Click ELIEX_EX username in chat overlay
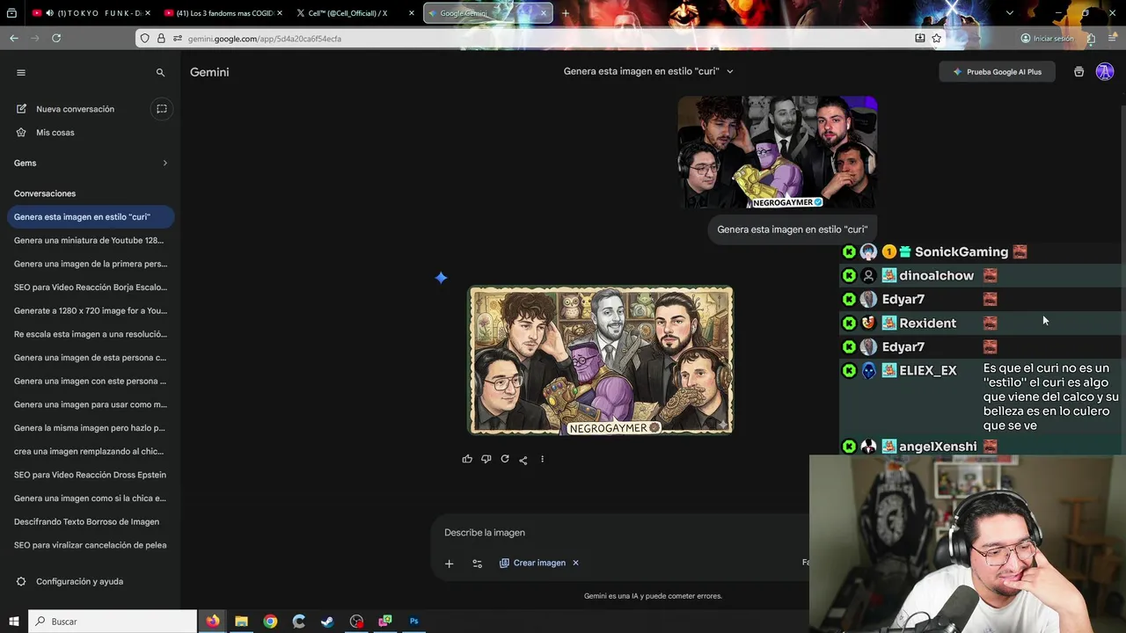This screenshot has width=1126, height=633. [x=928, y=371]
